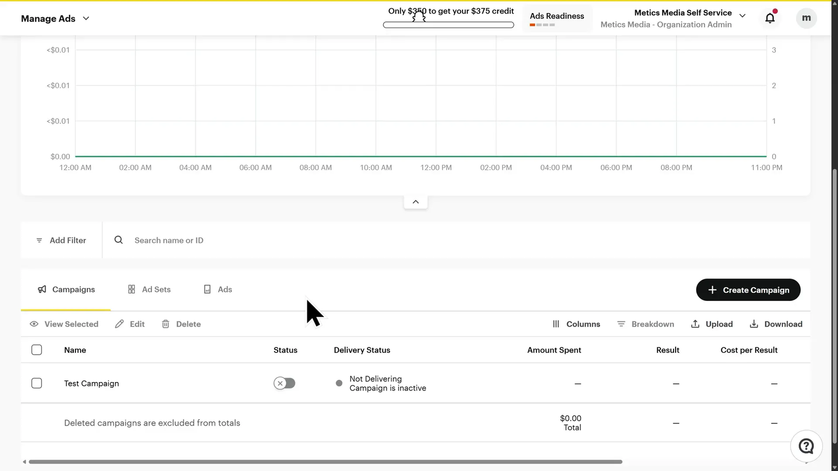Click the $0.00 Total cell
838x471 pixels.
pos(570,423)
